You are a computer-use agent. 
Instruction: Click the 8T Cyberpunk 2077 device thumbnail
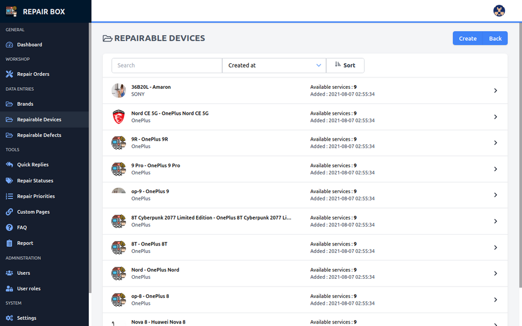118,221
